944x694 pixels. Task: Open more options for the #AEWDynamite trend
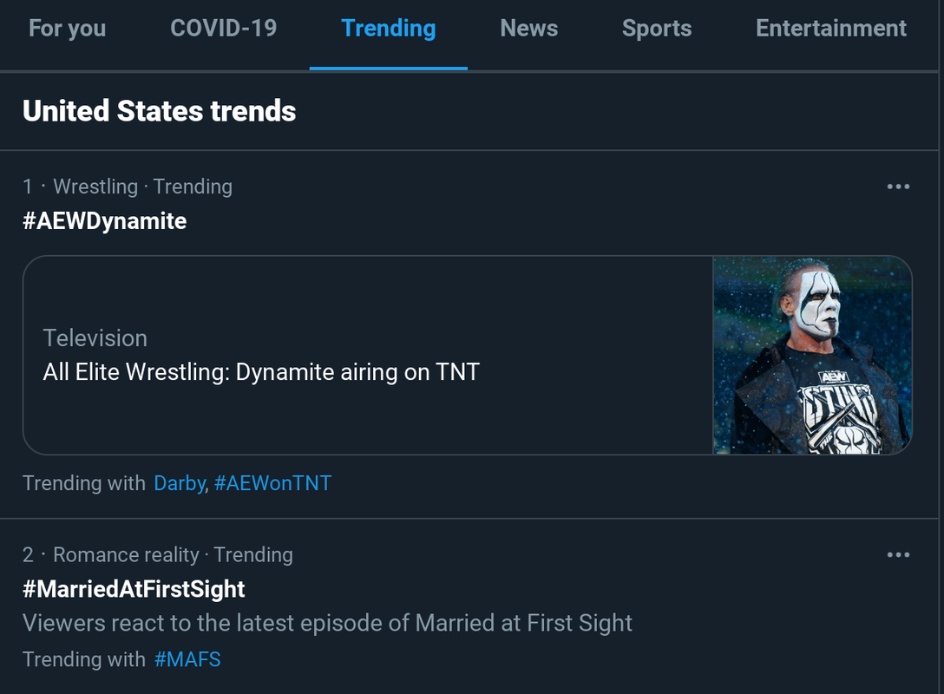(898, 187)
